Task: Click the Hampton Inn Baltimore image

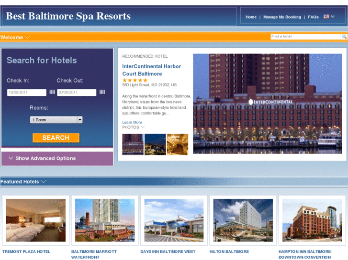Action: 312,220
